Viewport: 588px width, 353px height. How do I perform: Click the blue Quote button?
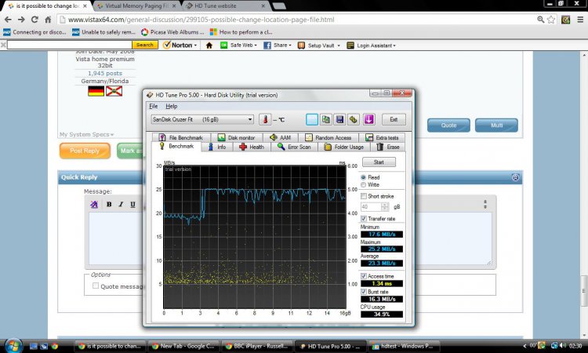tap(448, 126)
